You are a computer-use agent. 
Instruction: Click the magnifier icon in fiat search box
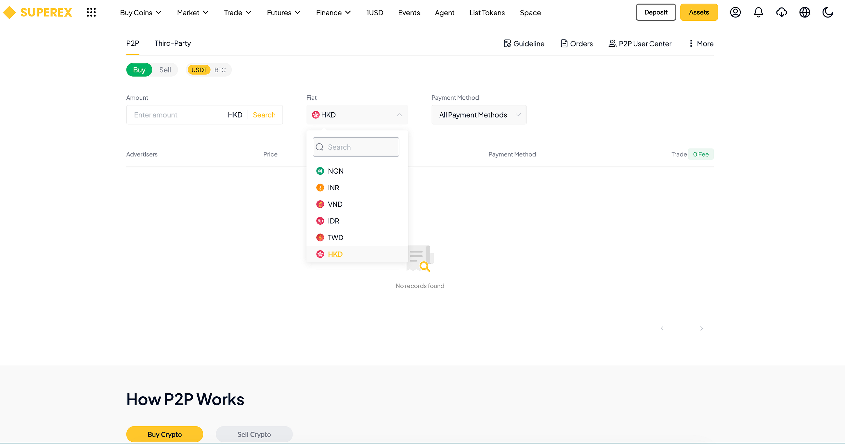tap(319, 147)
